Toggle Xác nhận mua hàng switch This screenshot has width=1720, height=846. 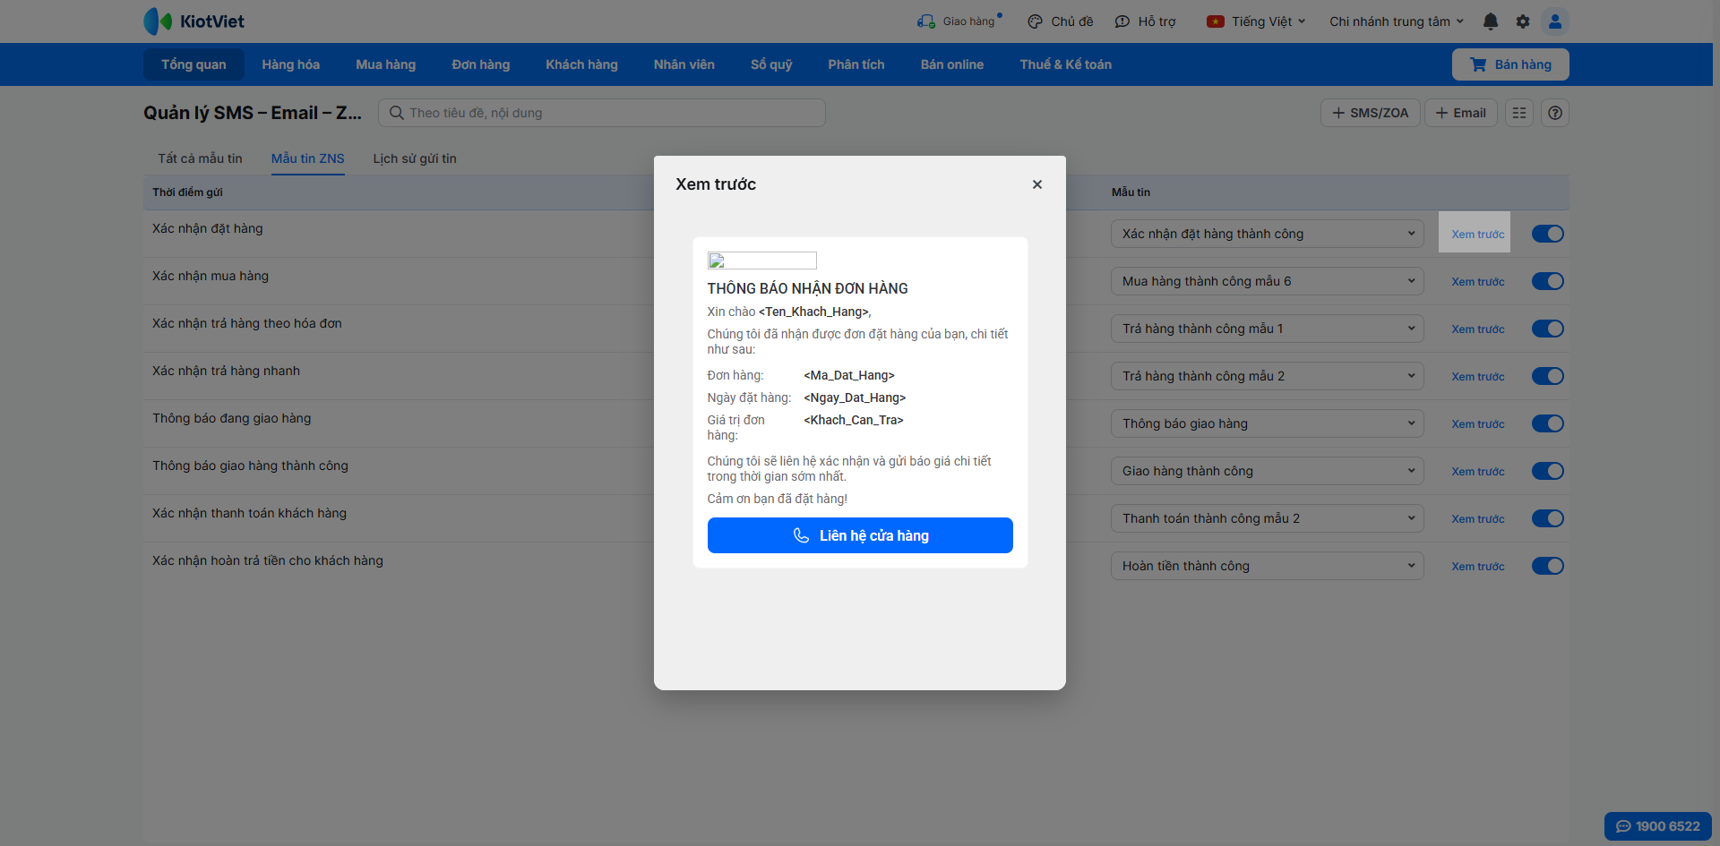tap(1548, 281)
